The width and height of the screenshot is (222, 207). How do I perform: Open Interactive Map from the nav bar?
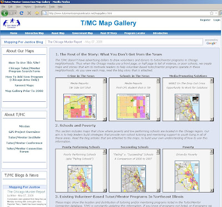[x=34, y=33]
